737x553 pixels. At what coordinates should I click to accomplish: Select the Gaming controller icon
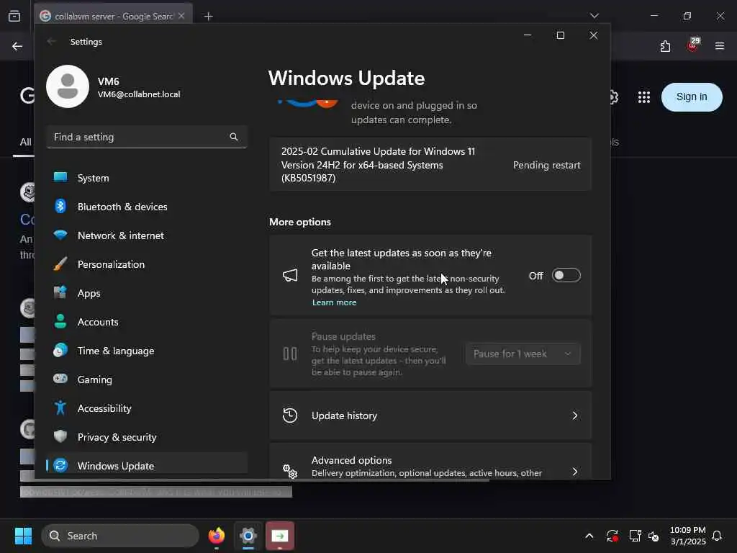coord(60,379)
